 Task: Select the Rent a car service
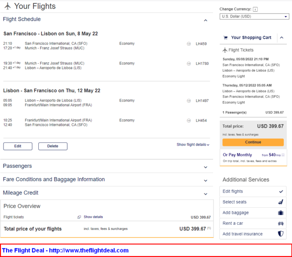[253, 223]
